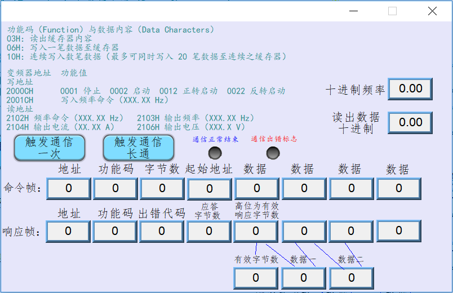Image resolution: width=453 pixels, height=293 pixels.
Task: Select the 命令帧 字节数 field
Action: pyautogui.click(x=162, y=188)
